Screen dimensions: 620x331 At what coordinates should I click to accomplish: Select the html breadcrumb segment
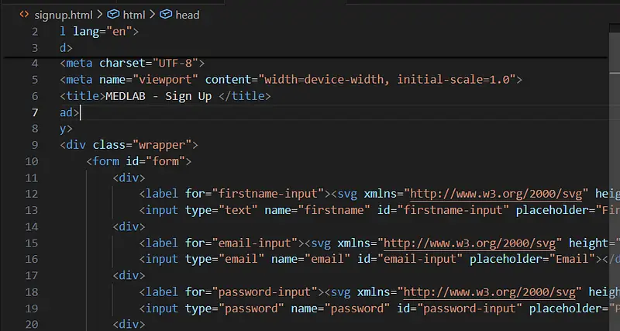pos(135,14)
